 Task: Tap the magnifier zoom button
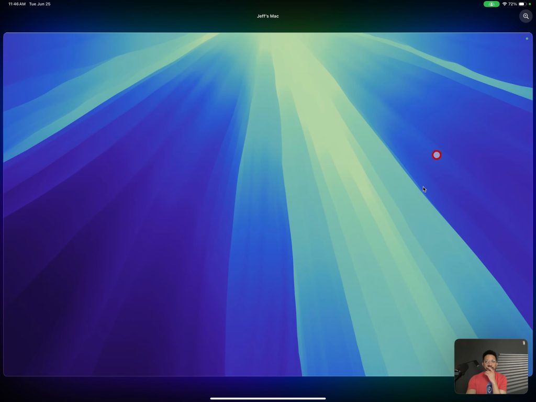tap(526, 16)
